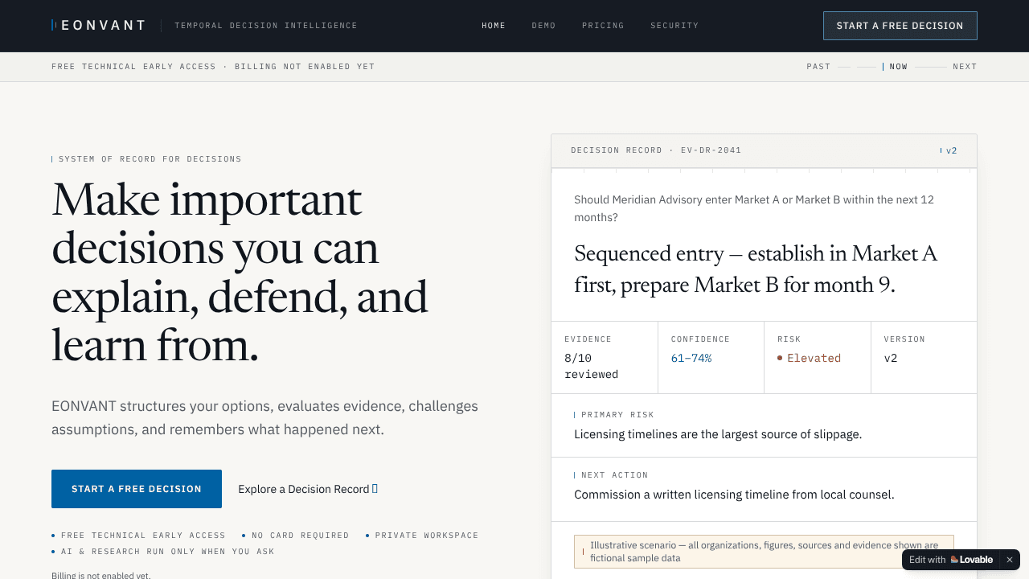Click Billing is not enabled yet note
The height and width of the screenshot is (579, 1029).
pyautogui.click(x=100, y=576)
